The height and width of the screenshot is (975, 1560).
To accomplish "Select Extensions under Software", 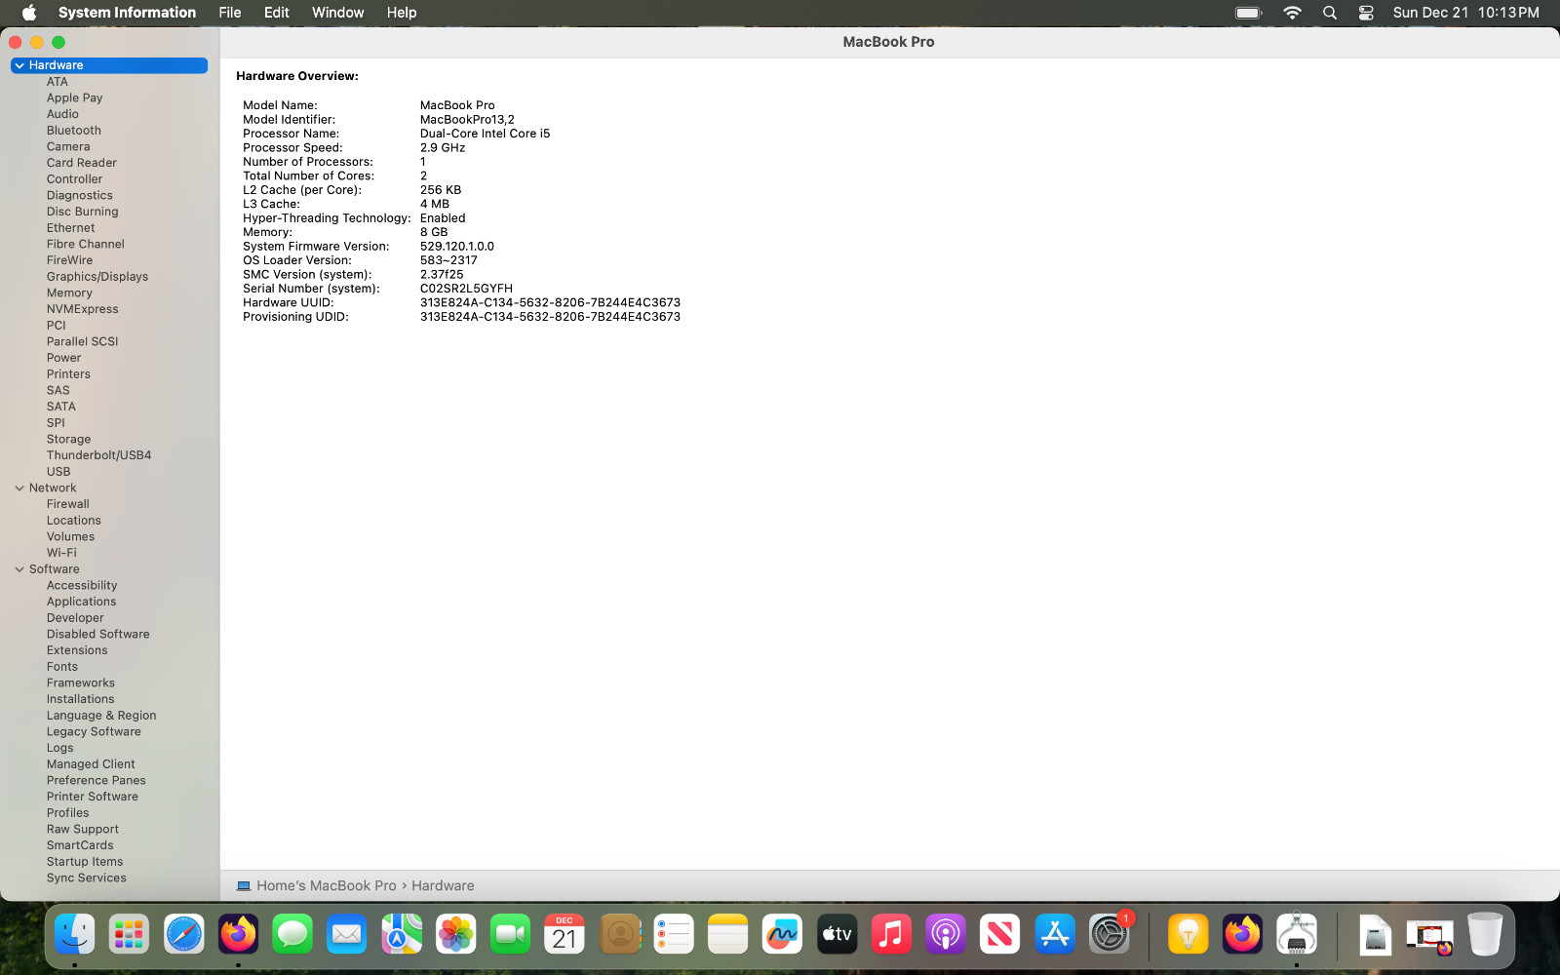I will click(77, 650).
